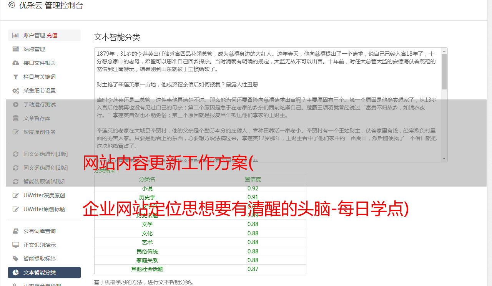492x286 pixels.
Task: Click the monitor icon for 正文识别演示
Action: point(16,245)
